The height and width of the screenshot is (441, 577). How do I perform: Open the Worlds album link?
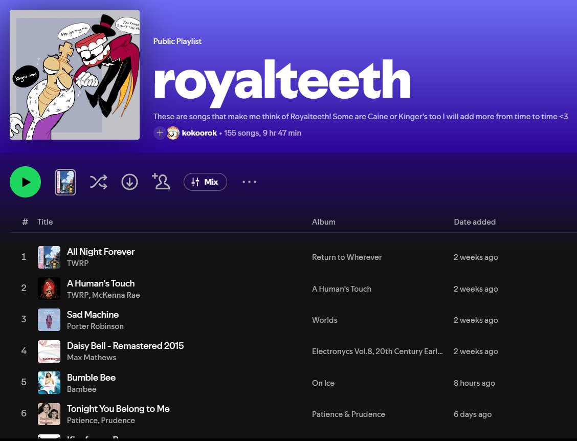click(x=324, y=320)
